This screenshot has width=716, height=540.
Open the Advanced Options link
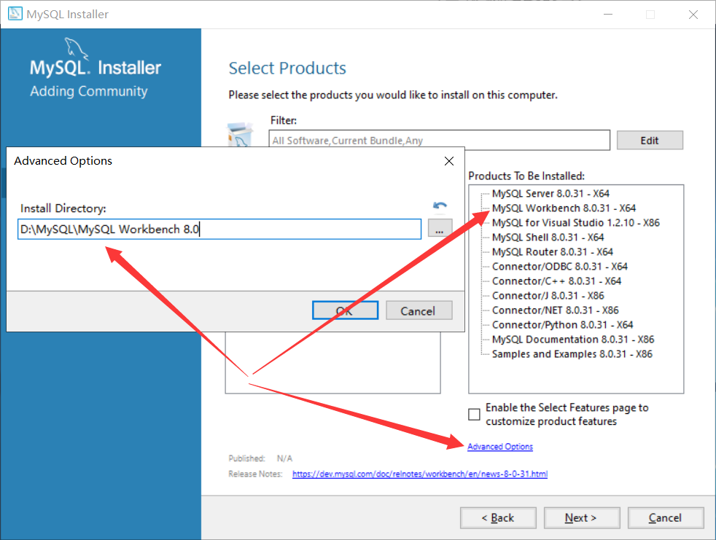(x=500, y=447)
